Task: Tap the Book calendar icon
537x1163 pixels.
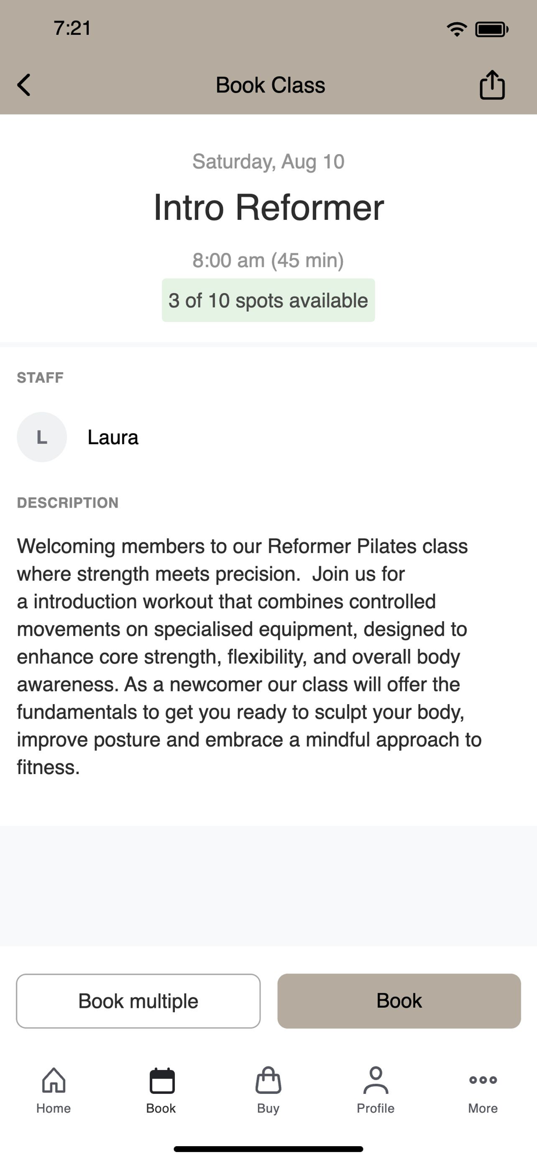Action: tap(162, 1080)
